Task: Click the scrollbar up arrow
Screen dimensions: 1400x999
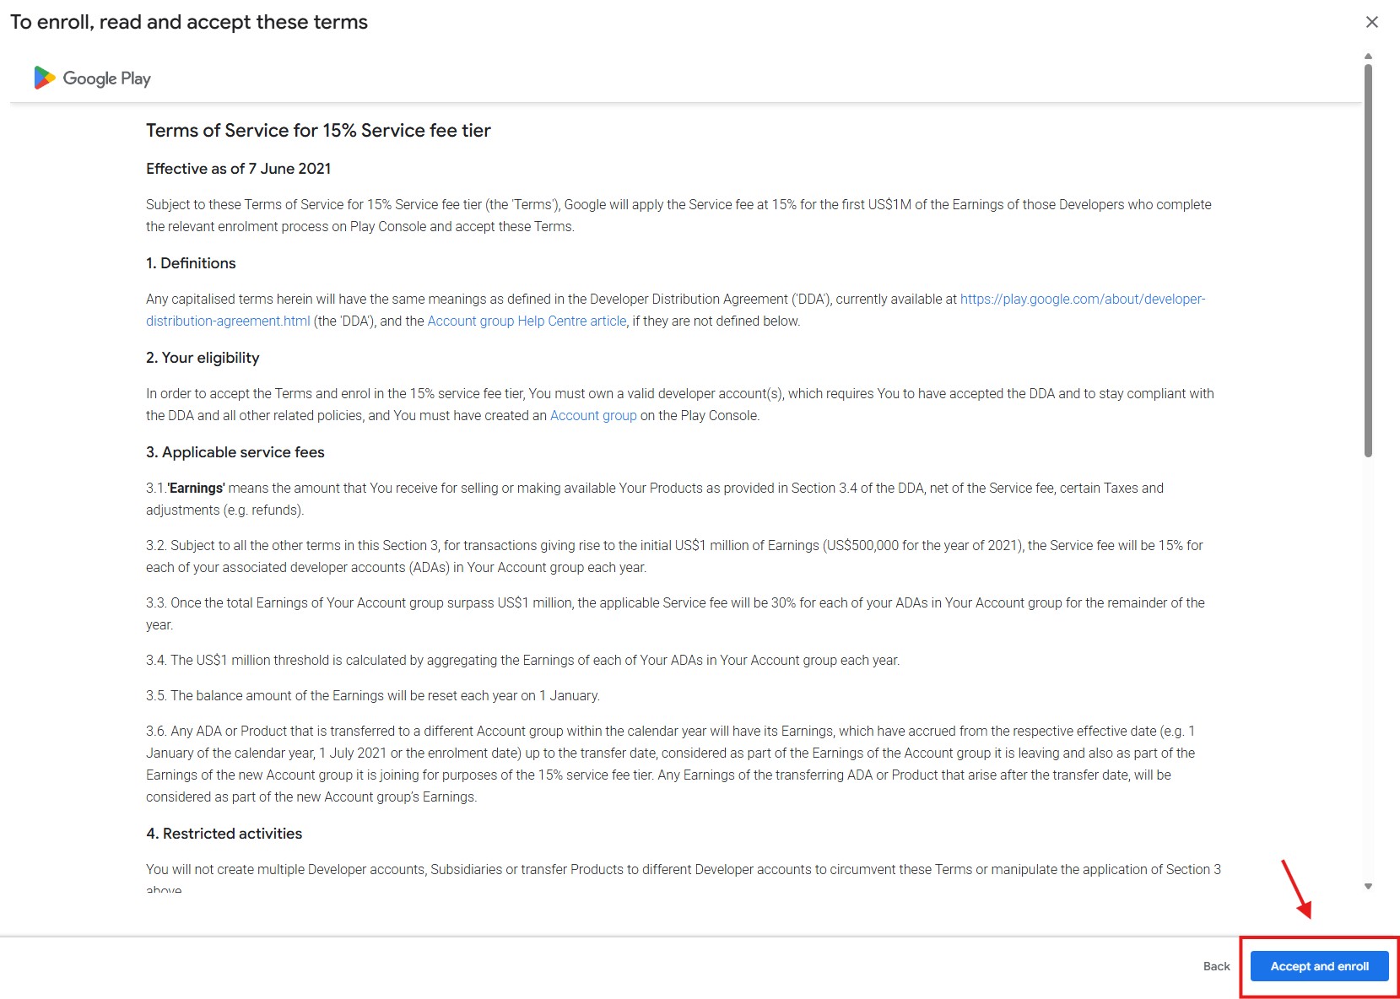Action: click(x=1368, y=57)
